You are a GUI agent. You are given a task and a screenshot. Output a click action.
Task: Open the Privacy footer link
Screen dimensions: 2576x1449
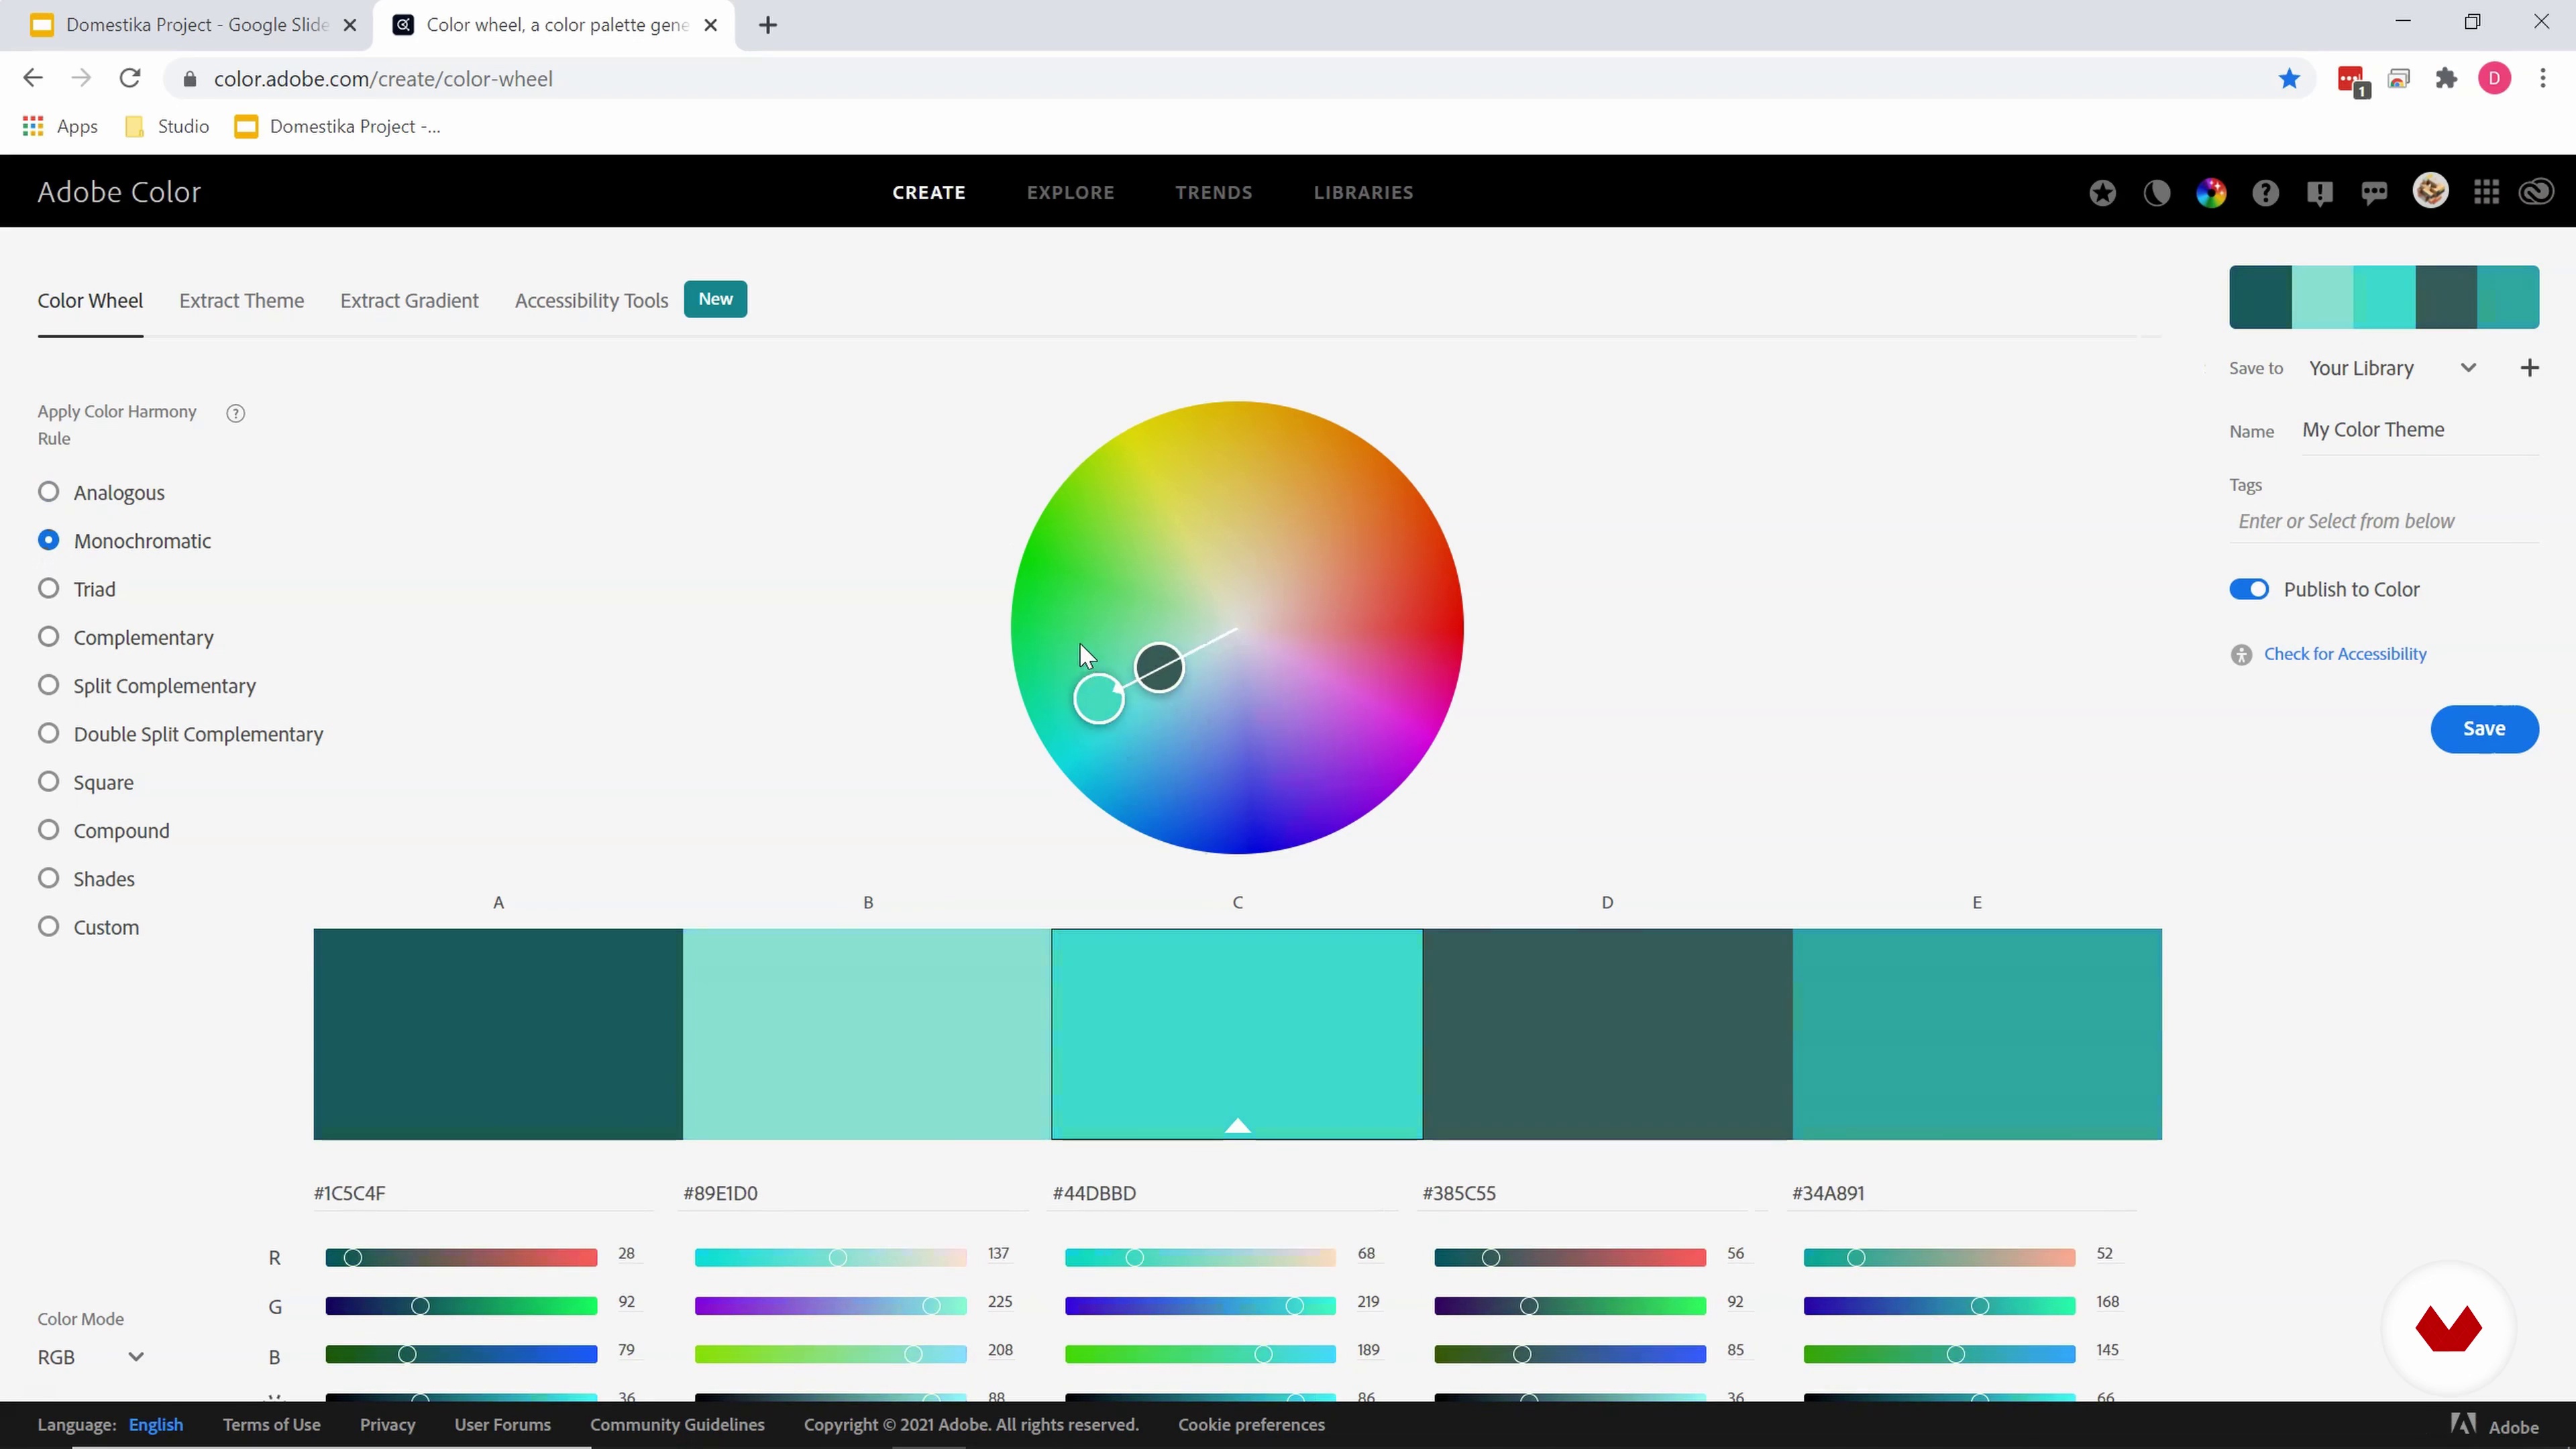[x=387, y=1425]
